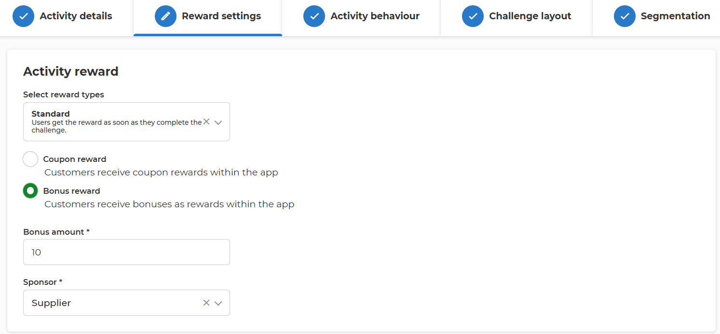Select the Coupon reward radio button
This screenshot has width=720, height=334.
pos(30,159)
